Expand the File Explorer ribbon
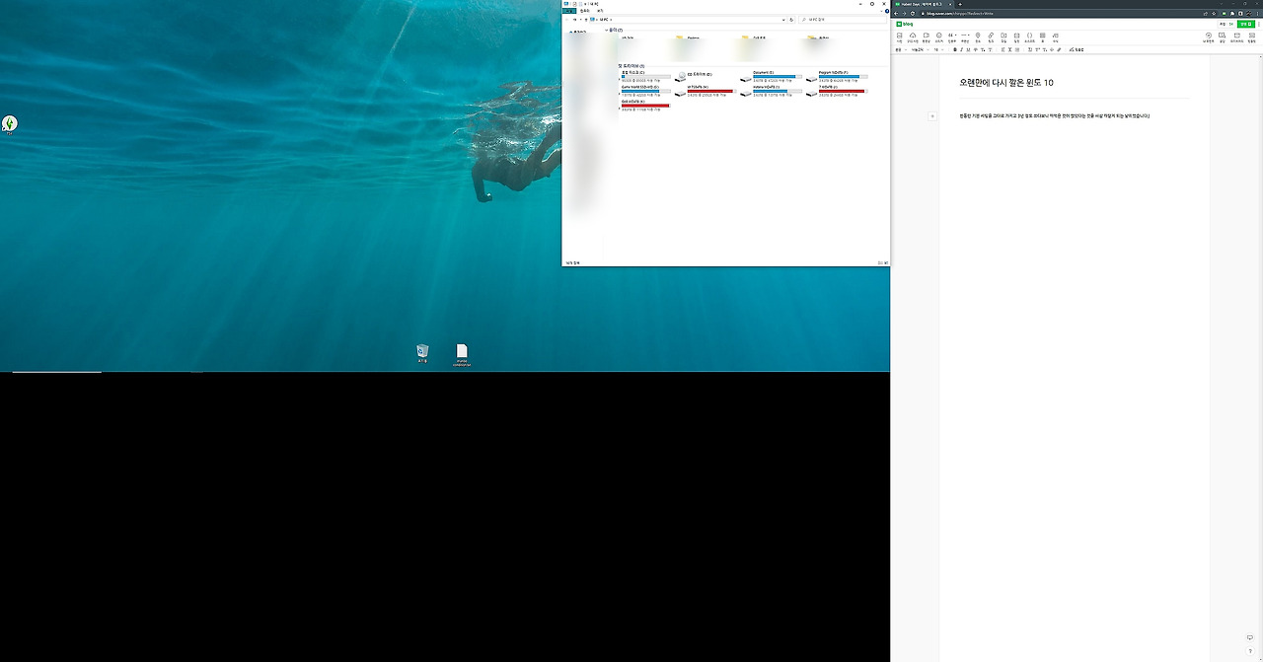This screenshot has width=1263, height=662. coord(881,11)
